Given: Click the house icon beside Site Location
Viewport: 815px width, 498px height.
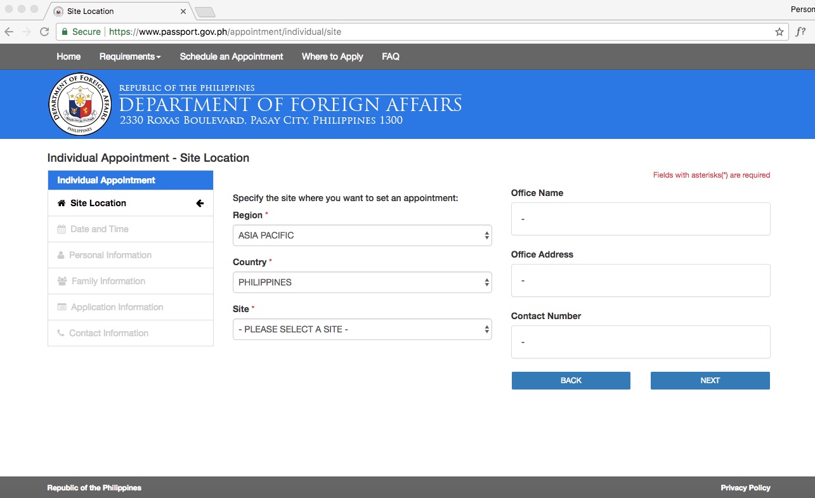Looking at the screenshot, I should coord(60,203).
